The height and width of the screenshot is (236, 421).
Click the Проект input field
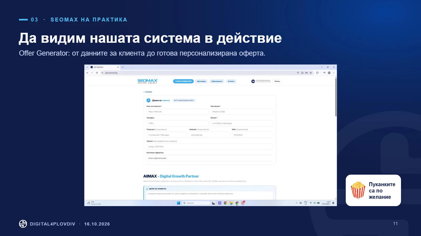click(210, 147)
